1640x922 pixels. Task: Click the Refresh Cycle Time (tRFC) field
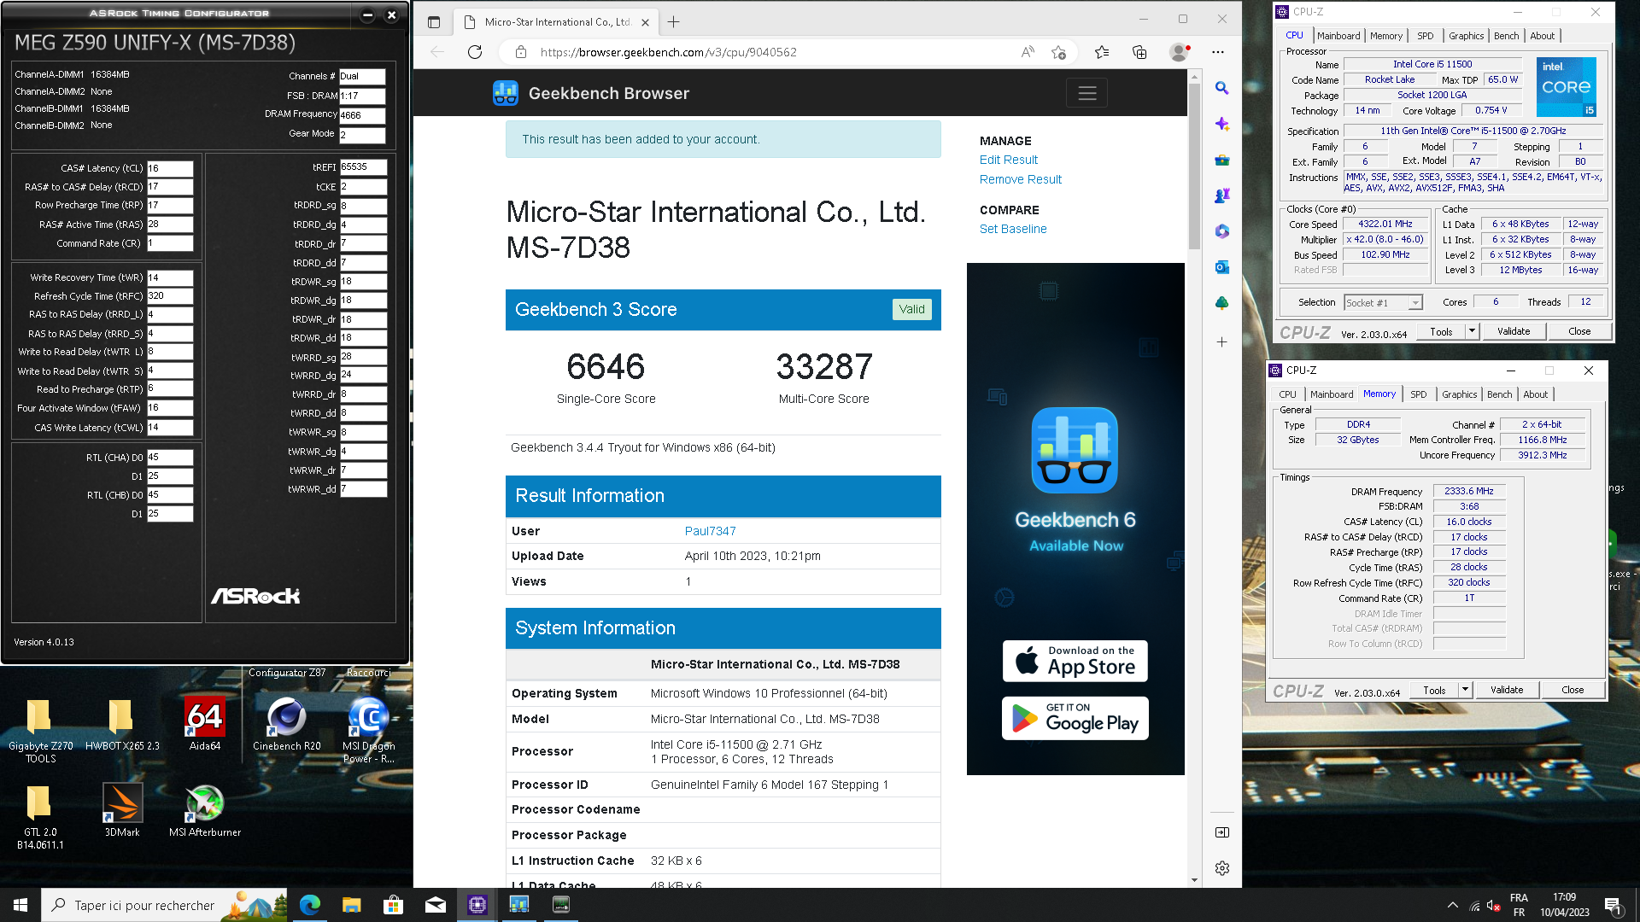pyautogui.click(x=170, y=296)
